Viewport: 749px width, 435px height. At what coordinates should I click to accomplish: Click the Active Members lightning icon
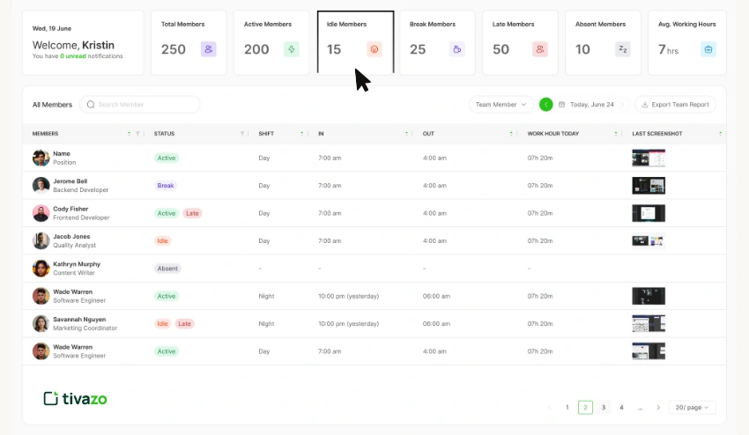pyautogui.click(x=291, y=49)
